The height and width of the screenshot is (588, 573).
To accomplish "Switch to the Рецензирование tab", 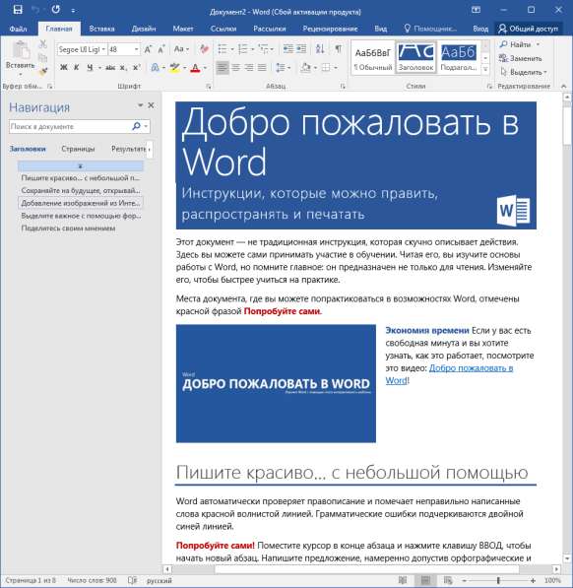I will point(330,29).
